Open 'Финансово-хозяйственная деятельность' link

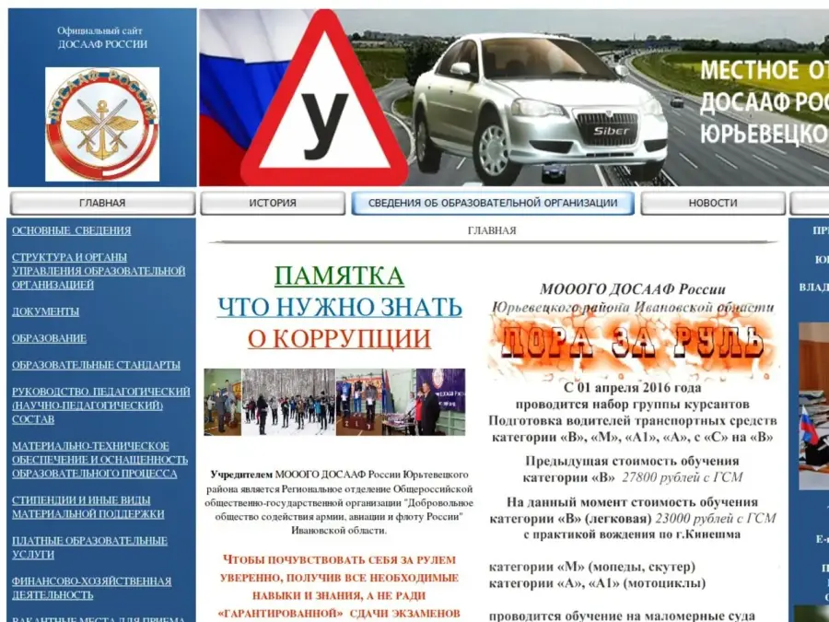click(91, 588)
